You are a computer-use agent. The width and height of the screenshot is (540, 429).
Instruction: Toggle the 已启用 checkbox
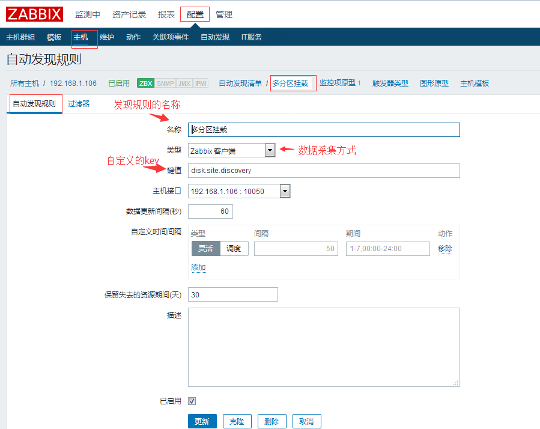click(x=192, y=401)
